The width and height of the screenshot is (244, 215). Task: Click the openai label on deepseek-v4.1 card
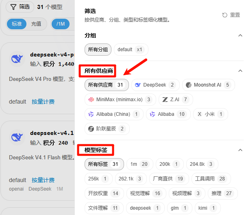click(x=16, y=189)
